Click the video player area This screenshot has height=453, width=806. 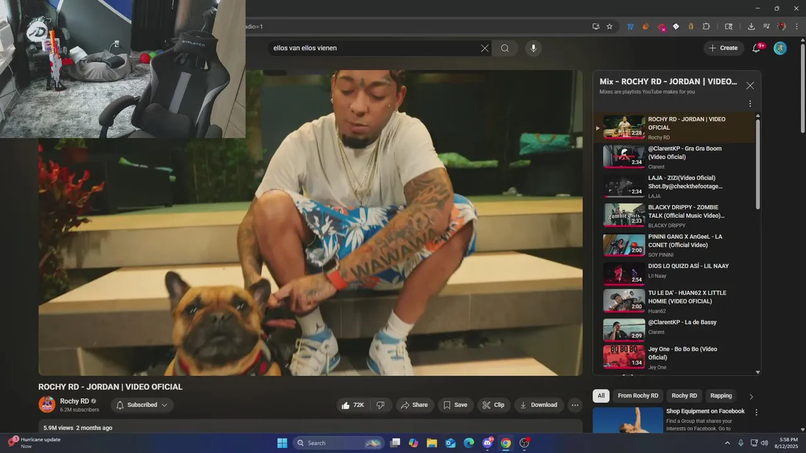[310, 223]
